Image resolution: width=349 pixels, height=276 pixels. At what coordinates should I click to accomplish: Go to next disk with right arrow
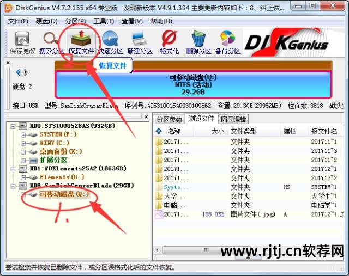tap(26, 72)
